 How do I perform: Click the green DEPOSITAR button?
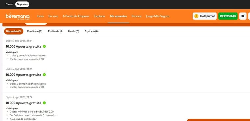[x=228, y=16]
